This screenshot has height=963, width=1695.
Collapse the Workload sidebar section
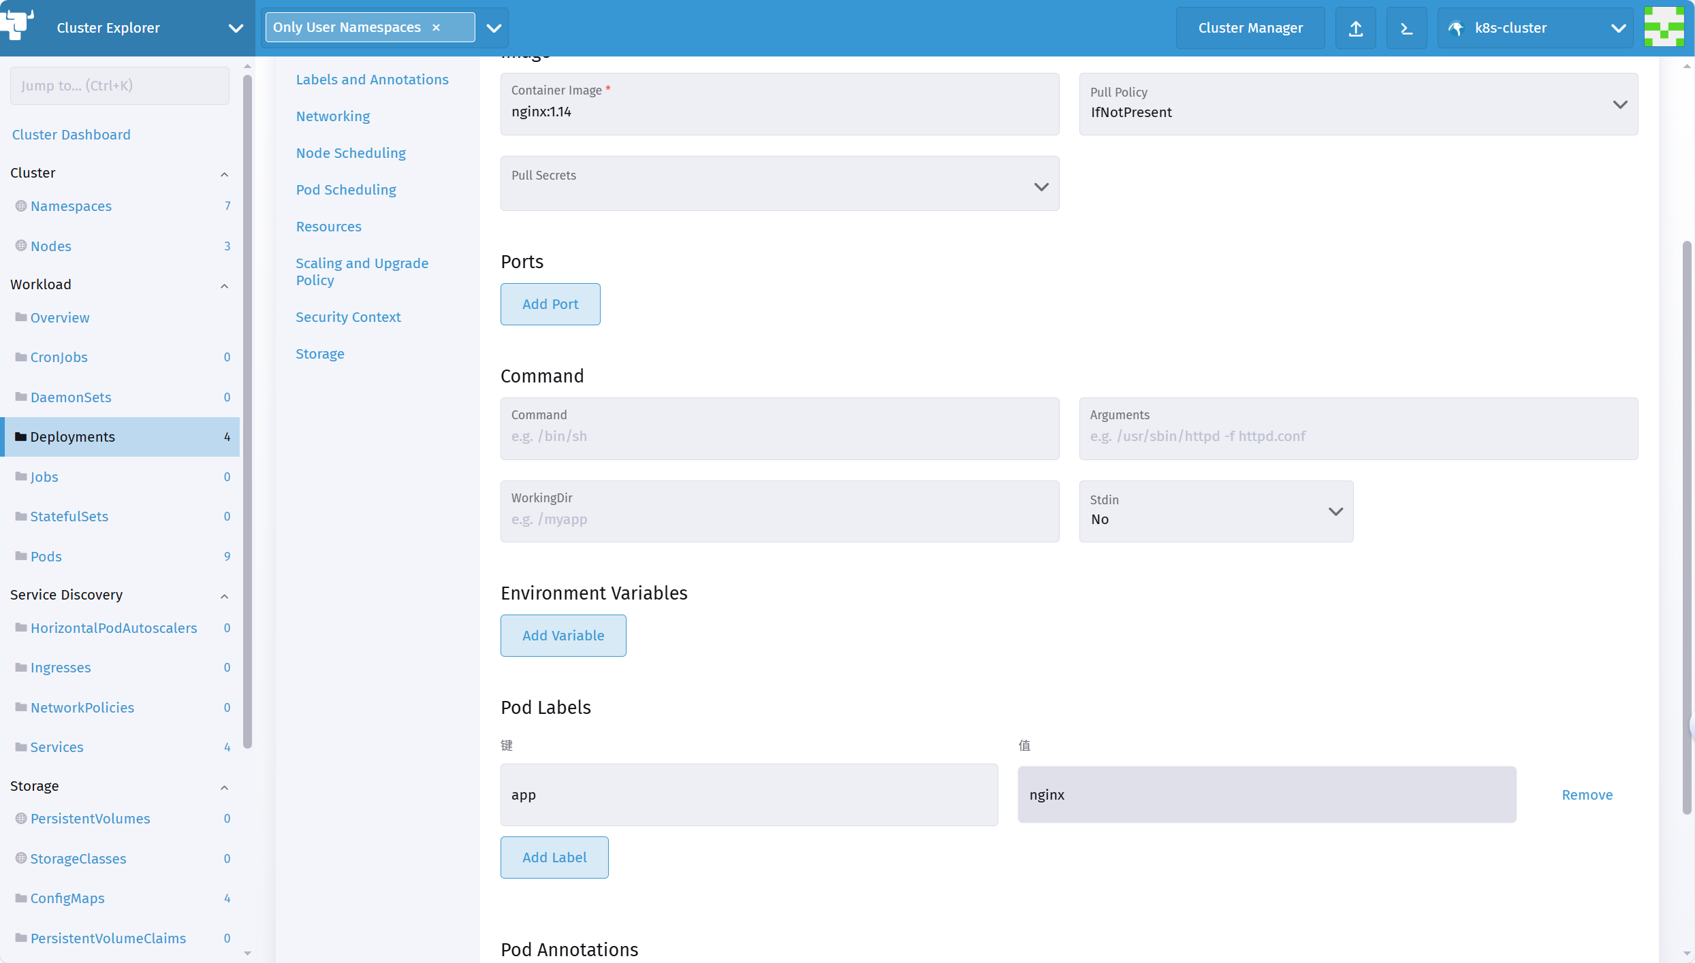pos(224,286)
